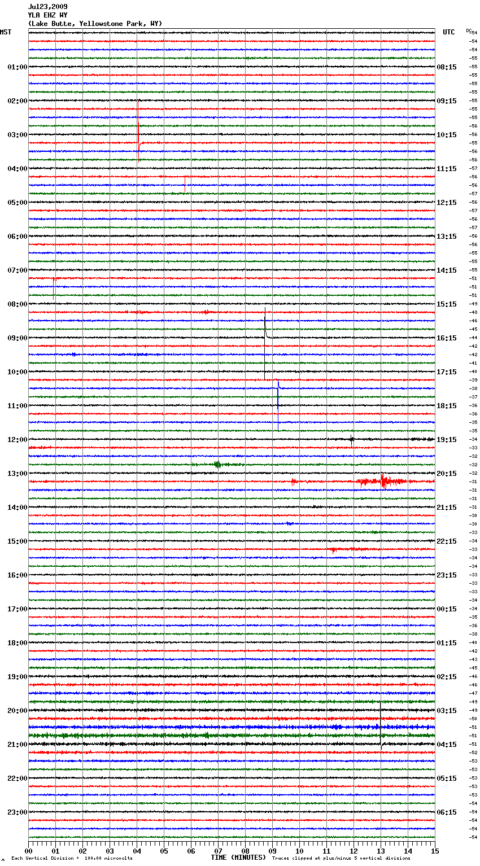
Task: Select the 14:00 MST hour label
Action: (18, 508)
